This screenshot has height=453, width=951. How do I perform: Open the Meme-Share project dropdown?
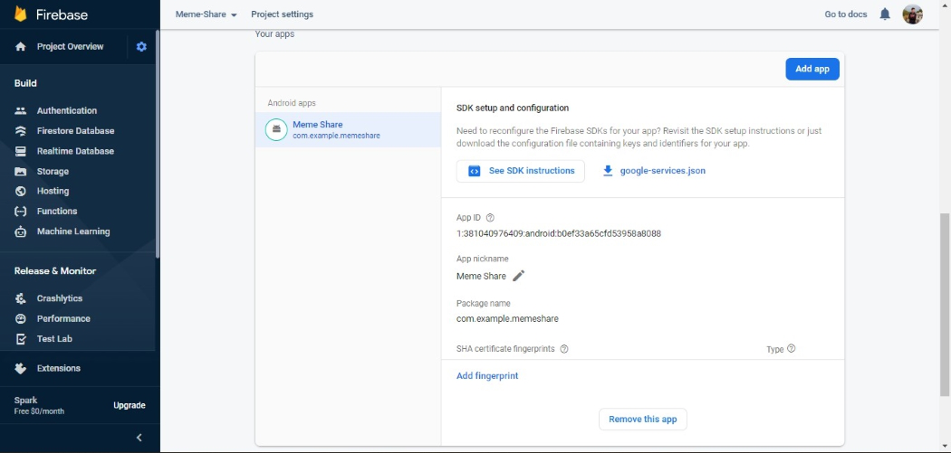pyautogui.click(x=207, y=14)
